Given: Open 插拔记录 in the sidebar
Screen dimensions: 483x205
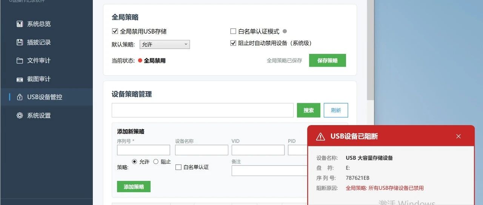Looking at the screenshot, I should (x=46, y=42).
